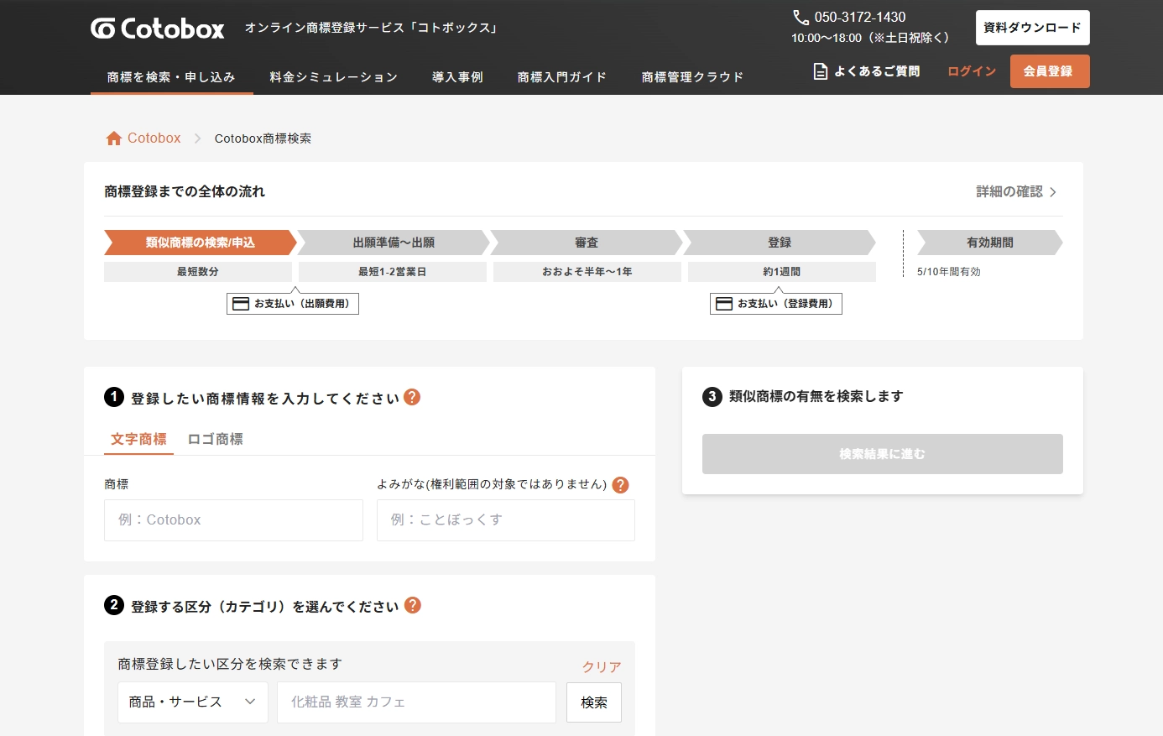Select the 文字商標 tab
Viewport: 1163px width, 736px height.
click(x=138, y=439)
